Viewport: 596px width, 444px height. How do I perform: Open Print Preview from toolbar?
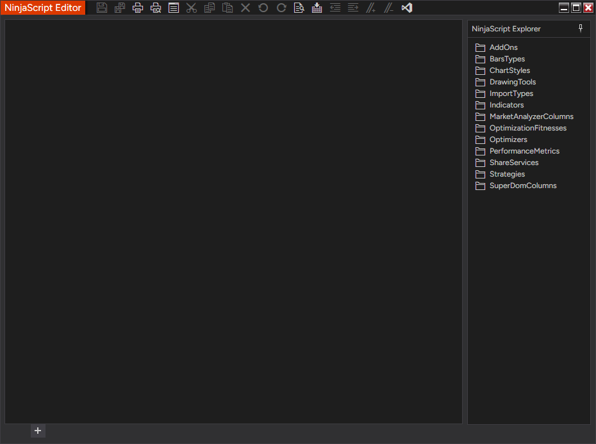[156, 8]
